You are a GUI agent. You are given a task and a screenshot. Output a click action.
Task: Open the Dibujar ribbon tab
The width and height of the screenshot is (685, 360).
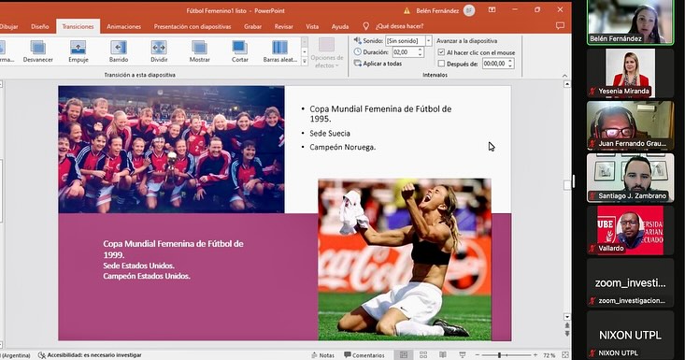pyautogui.click(x=8, y=27)
